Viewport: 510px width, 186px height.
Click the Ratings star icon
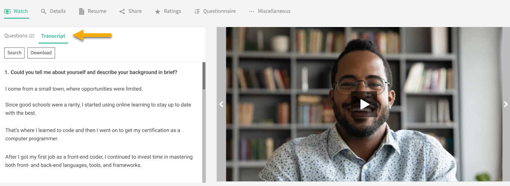pyautogui.click(x=158, y=11)
